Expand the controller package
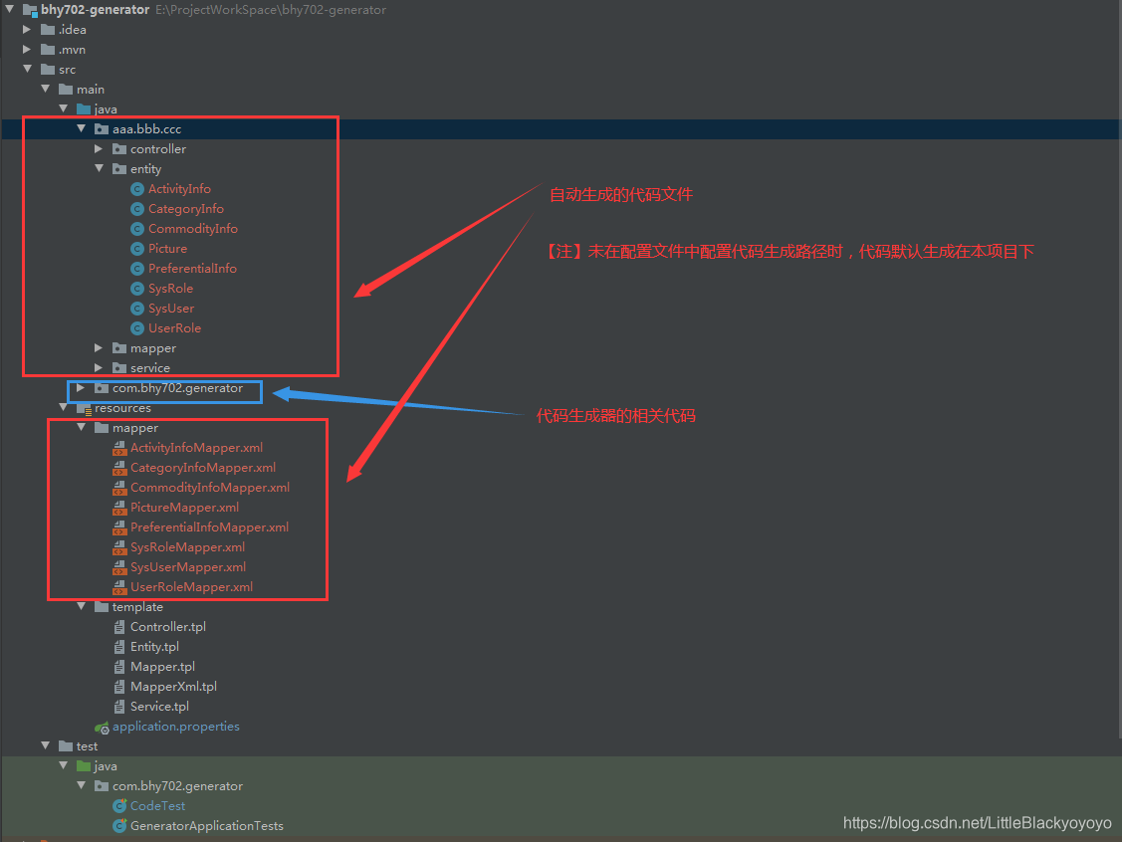The height and width of the screenshot is (842, 1122). tap(99, 149)
